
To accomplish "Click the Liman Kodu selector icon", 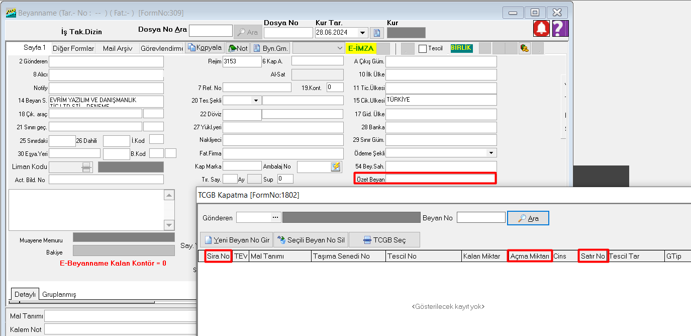I will [x=87, y=167].
